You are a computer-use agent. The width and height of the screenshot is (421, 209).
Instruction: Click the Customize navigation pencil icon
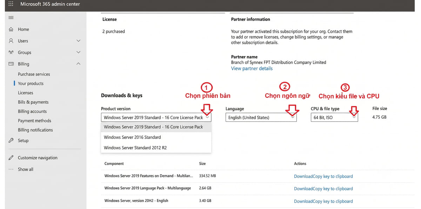(11, 158)
